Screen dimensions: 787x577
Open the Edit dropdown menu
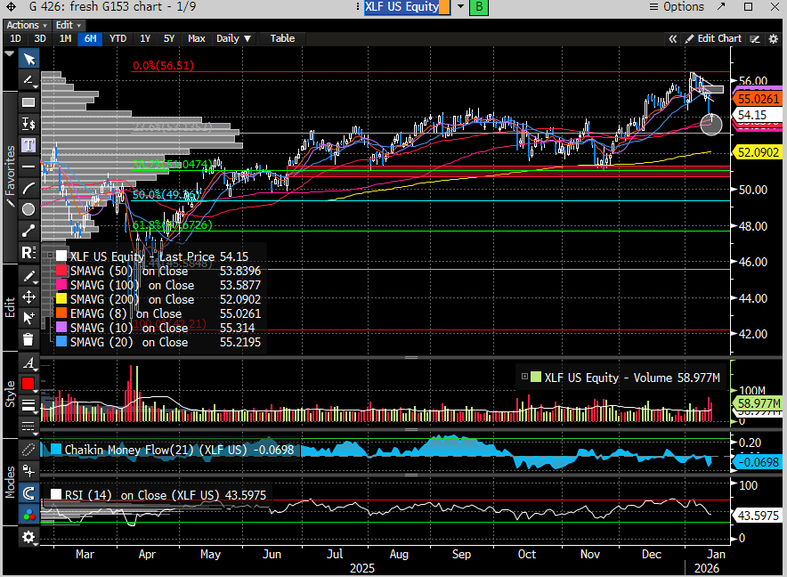coord(68,25)
